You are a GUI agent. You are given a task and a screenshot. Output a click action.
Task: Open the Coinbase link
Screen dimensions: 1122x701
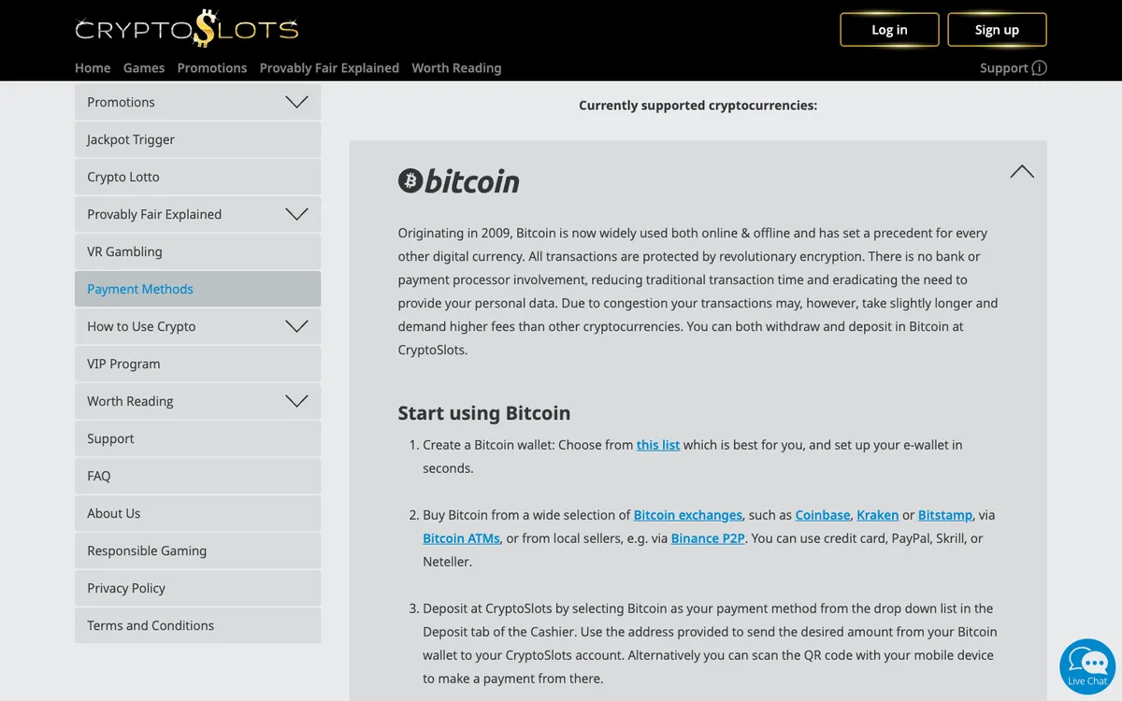[x=823, y=515]
